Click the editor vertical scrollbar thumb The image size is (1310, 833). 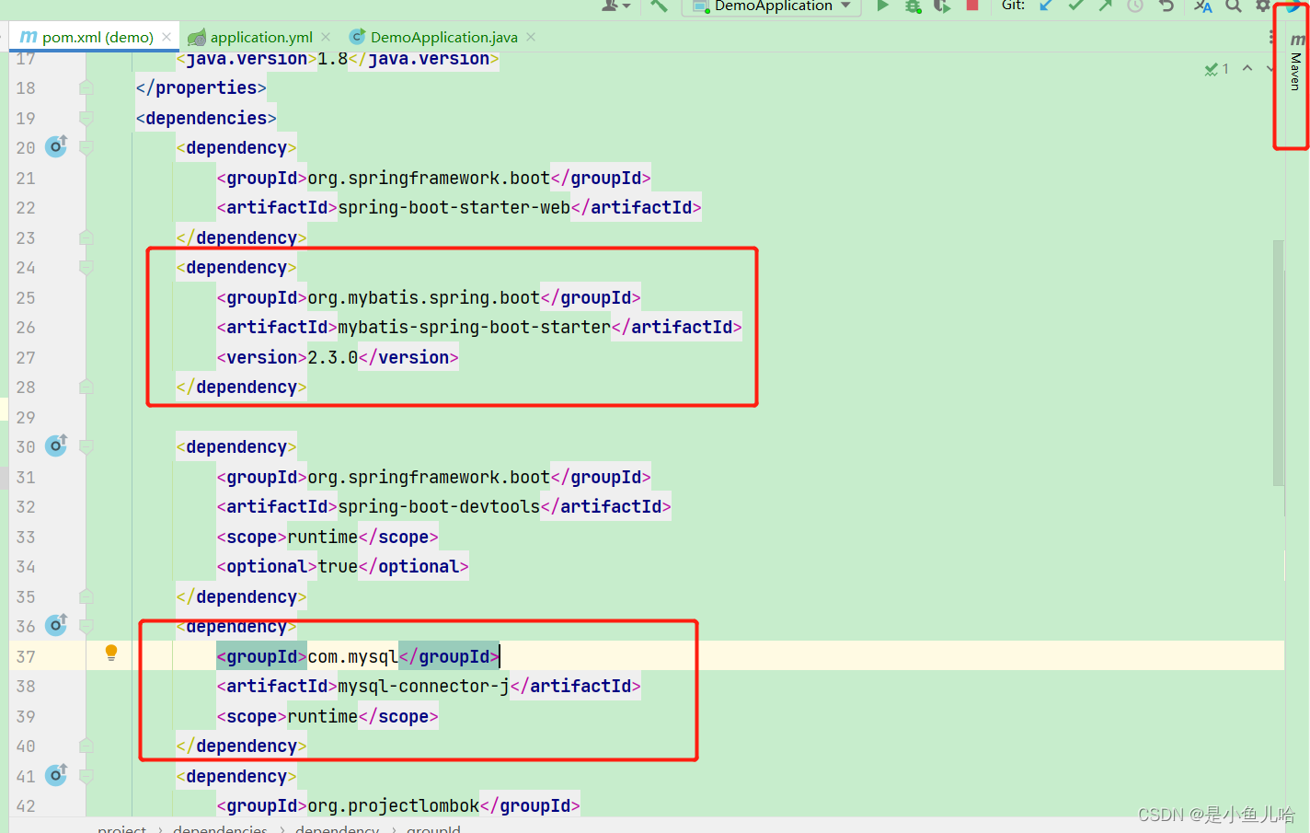[1279, 363]
